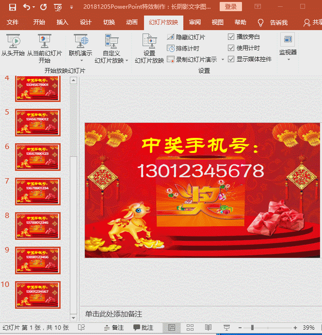322x335 pixels.
Task: Start the slideshow from the quick access toolbar icon
Action: [x=58, y=7]
